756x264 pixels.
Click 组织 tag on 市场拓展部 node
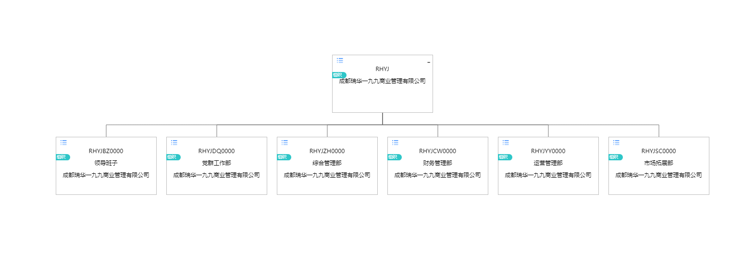[x=615, y=157]
